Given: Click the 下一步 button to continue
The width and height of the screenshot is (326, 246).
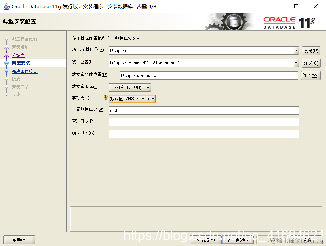Looking at the screenshot, I should (x=237, y=239).
